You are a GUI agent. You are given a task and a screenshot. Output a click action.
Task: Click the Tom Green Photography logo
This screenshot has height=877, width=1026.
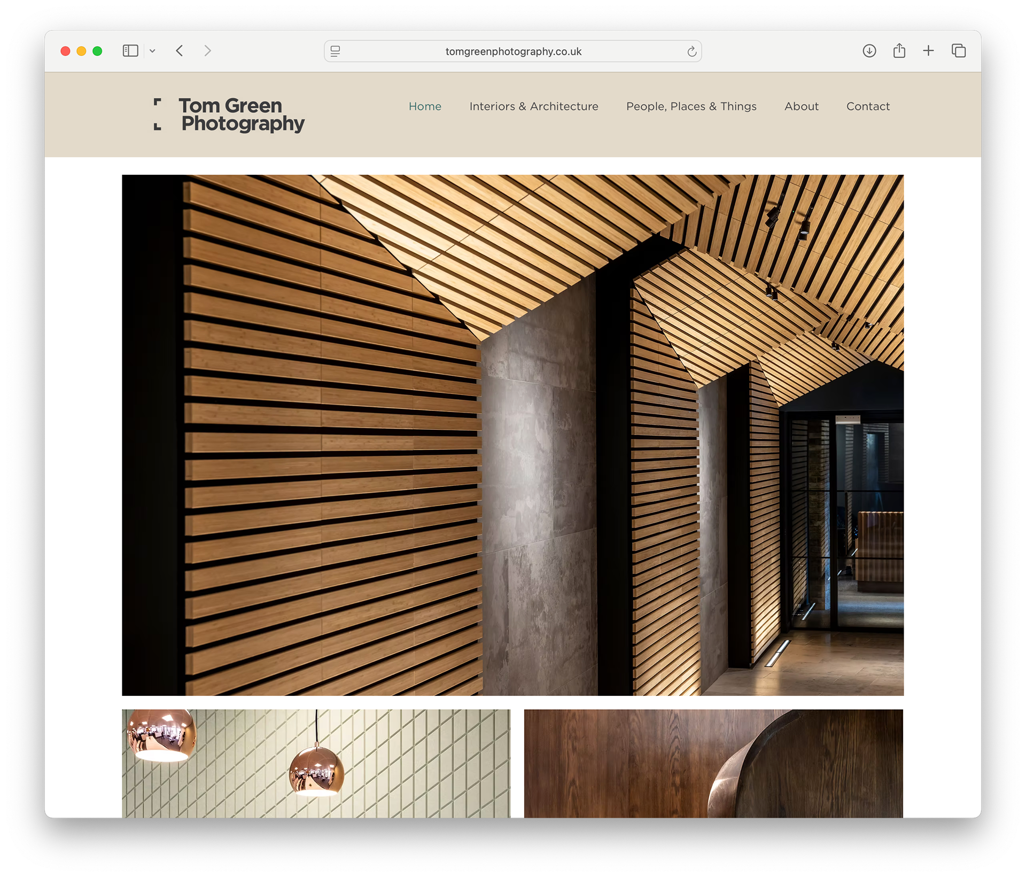[230, 114]
